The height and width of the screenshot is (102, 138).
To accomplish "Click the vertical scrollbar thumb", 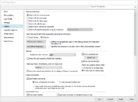I will coord(135,34).
